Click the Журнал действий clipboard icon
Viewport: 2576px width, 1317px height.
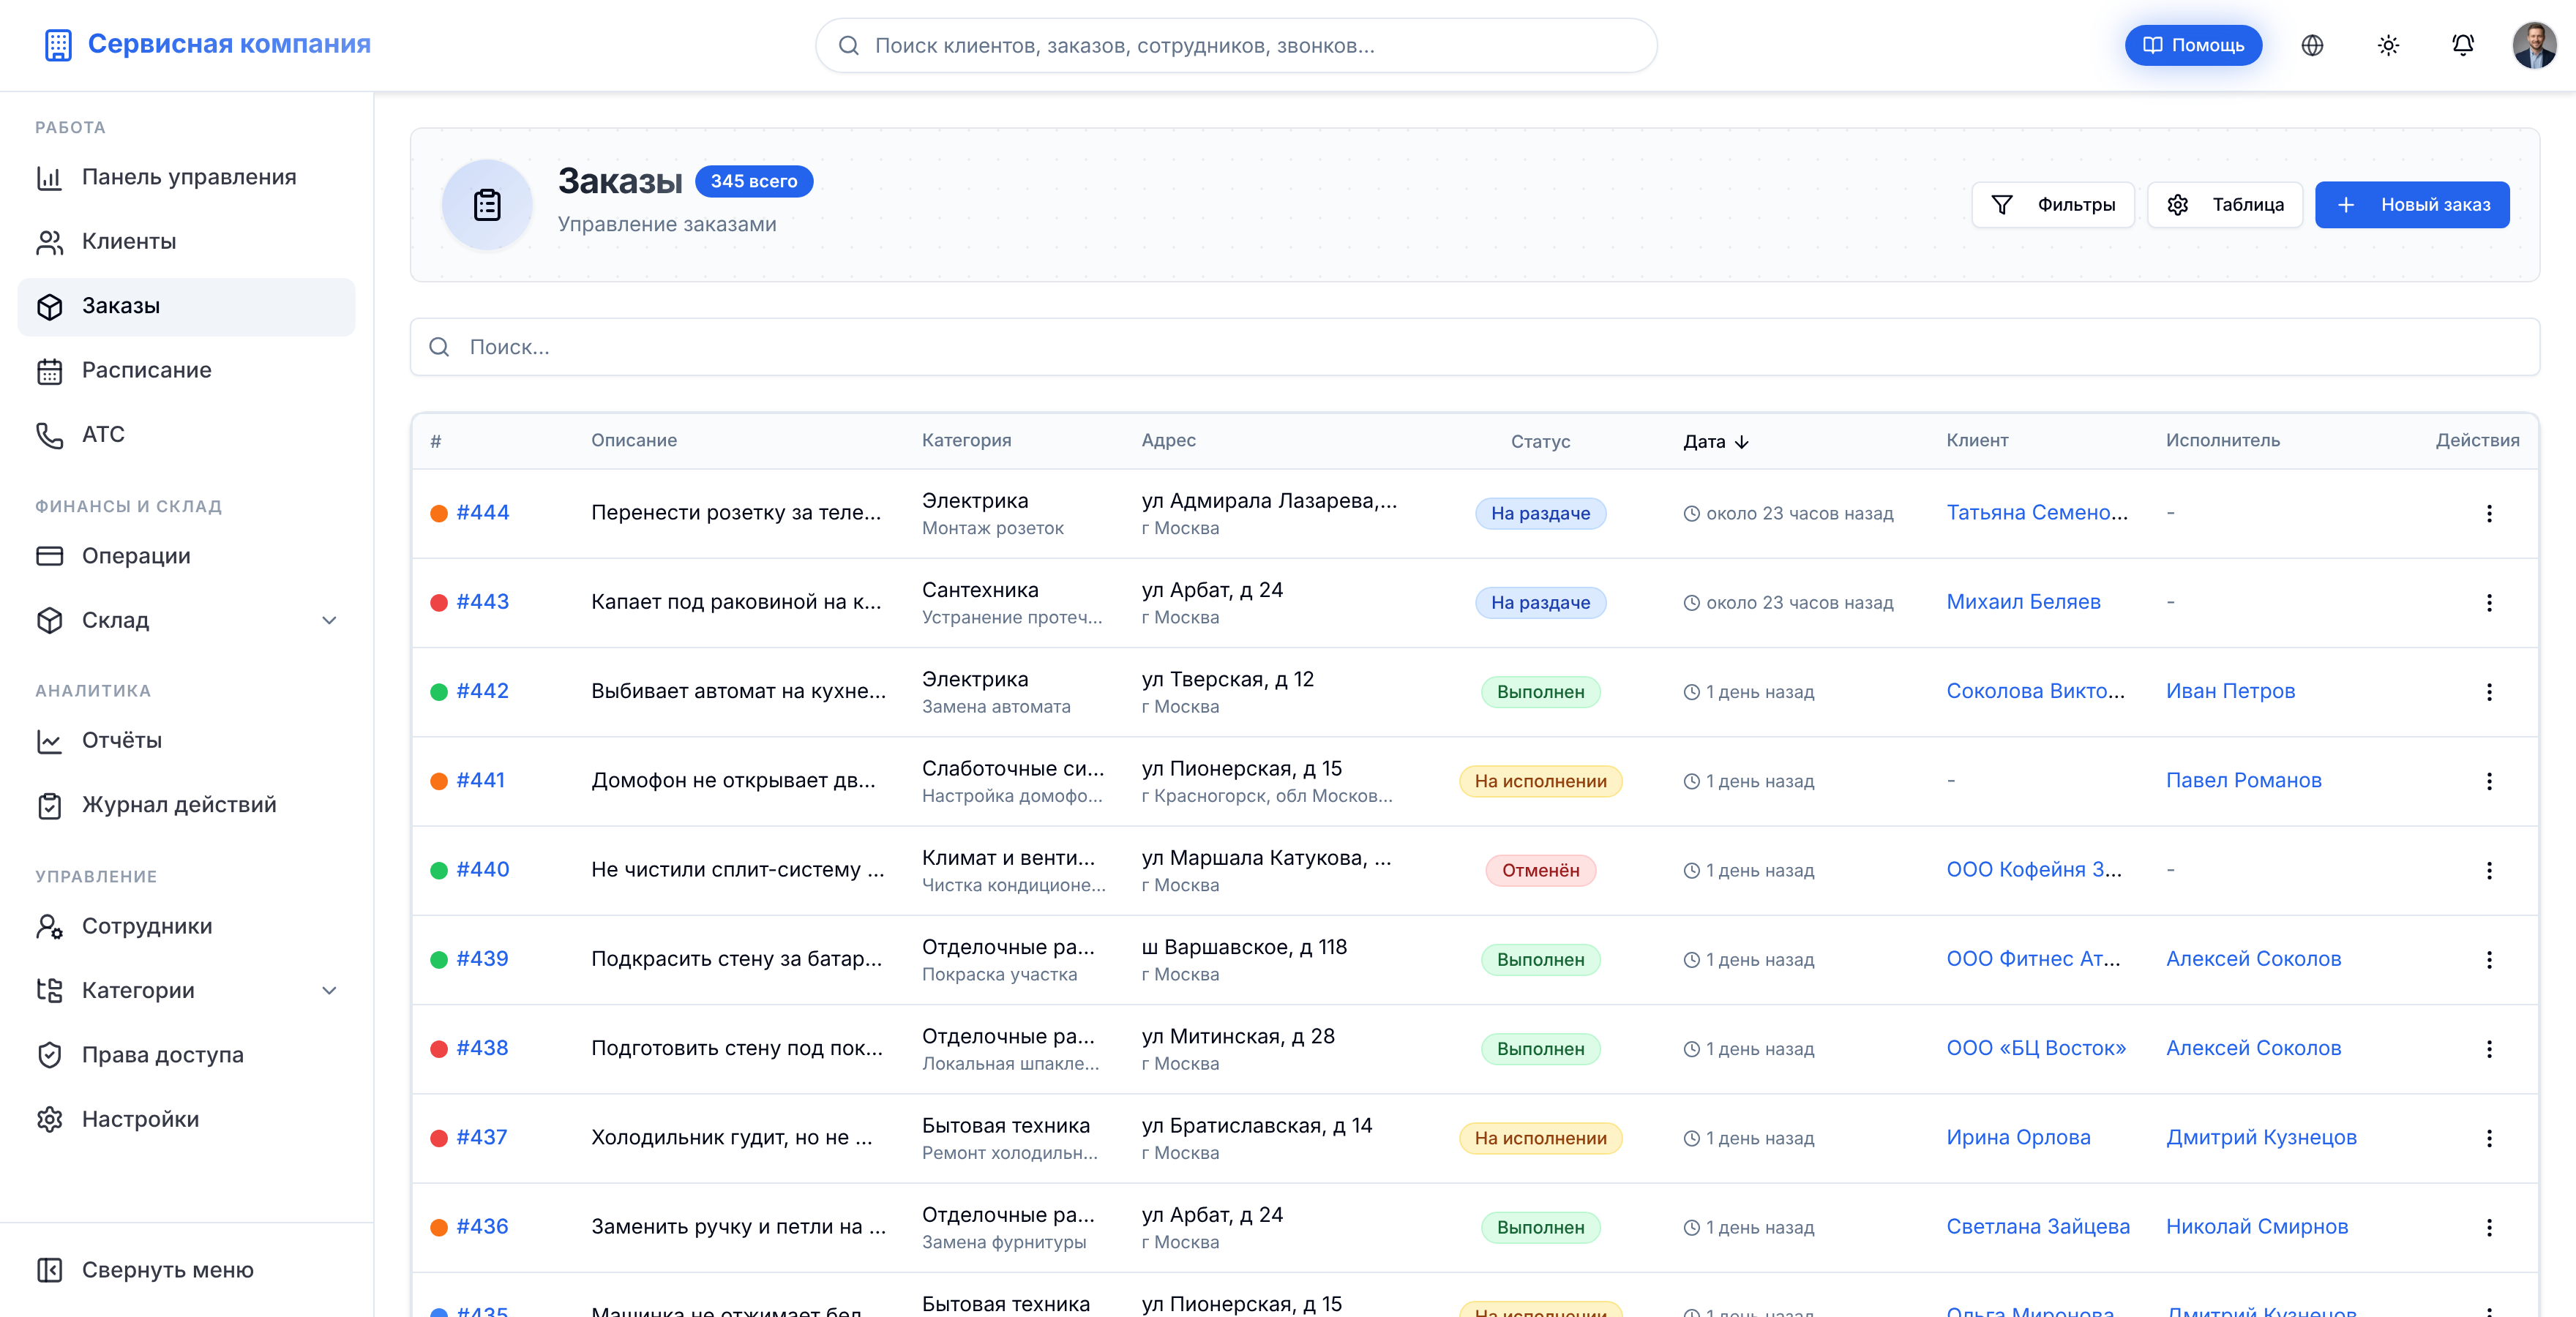pos(49,805)
